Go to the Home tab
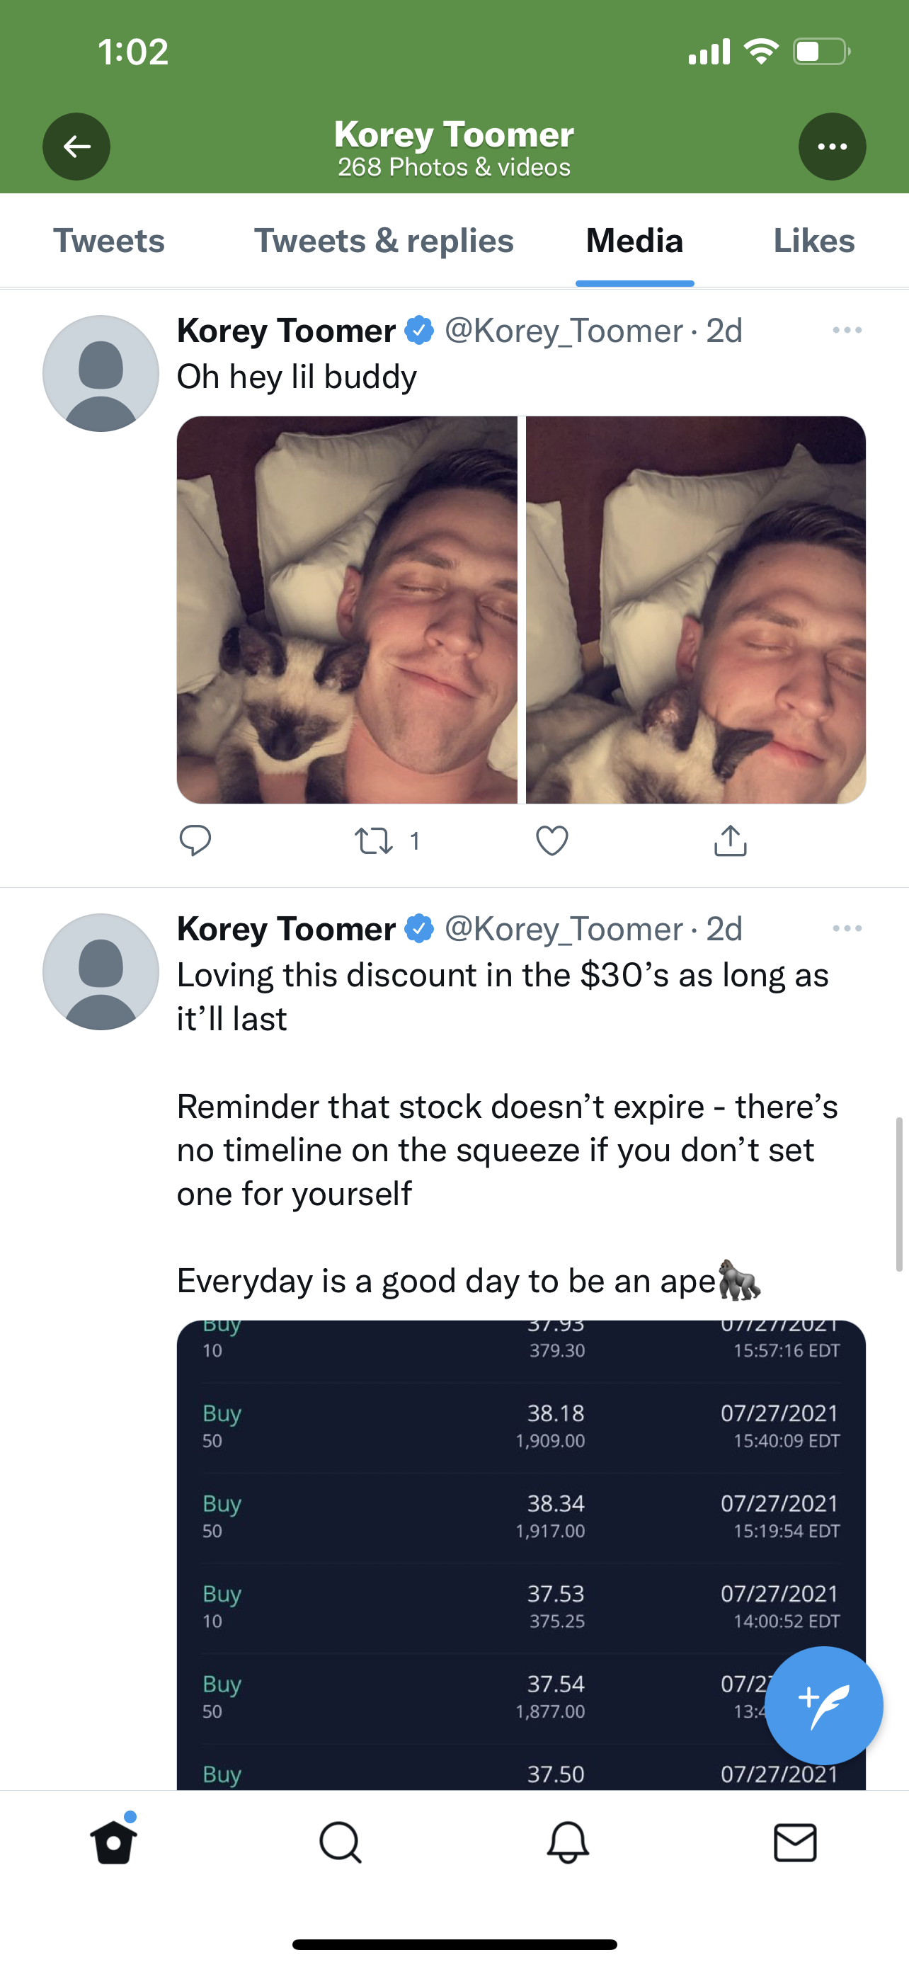This screenshot has height=1967, width=909. [x=114, y=1842]
